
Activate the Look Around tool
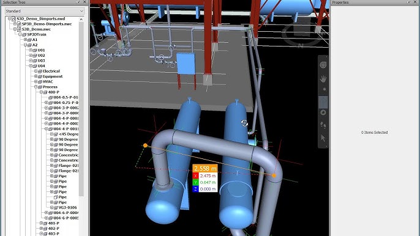pos(323,112)
